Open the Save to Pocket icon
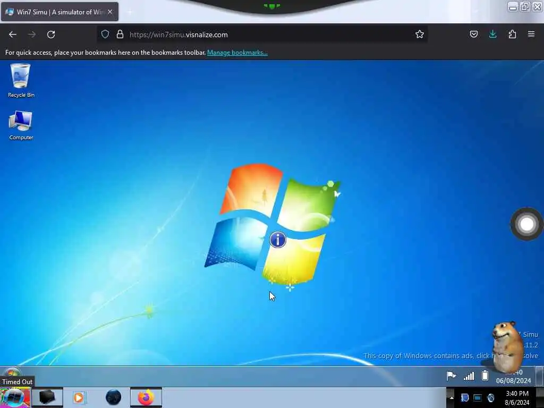544x408 pixels. coord(473,35)
